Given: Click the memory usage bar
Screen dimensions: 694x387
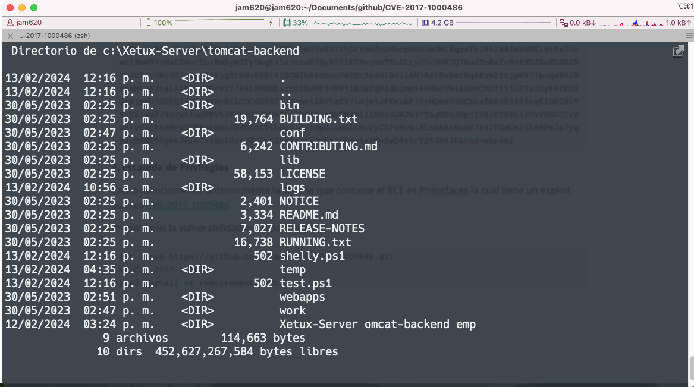Looking at the screenshot, I should [503, 23].
